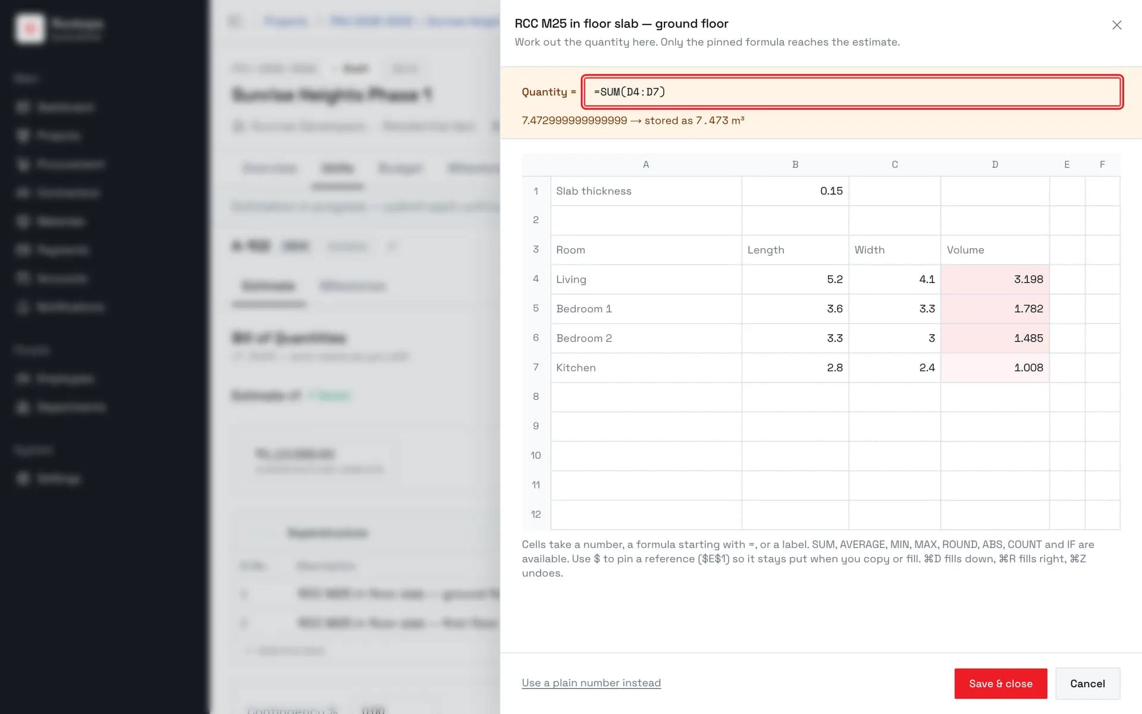The image size is (1142, 714).
Task: Select the slab thickness value 0.15
Action: (795, 191)
